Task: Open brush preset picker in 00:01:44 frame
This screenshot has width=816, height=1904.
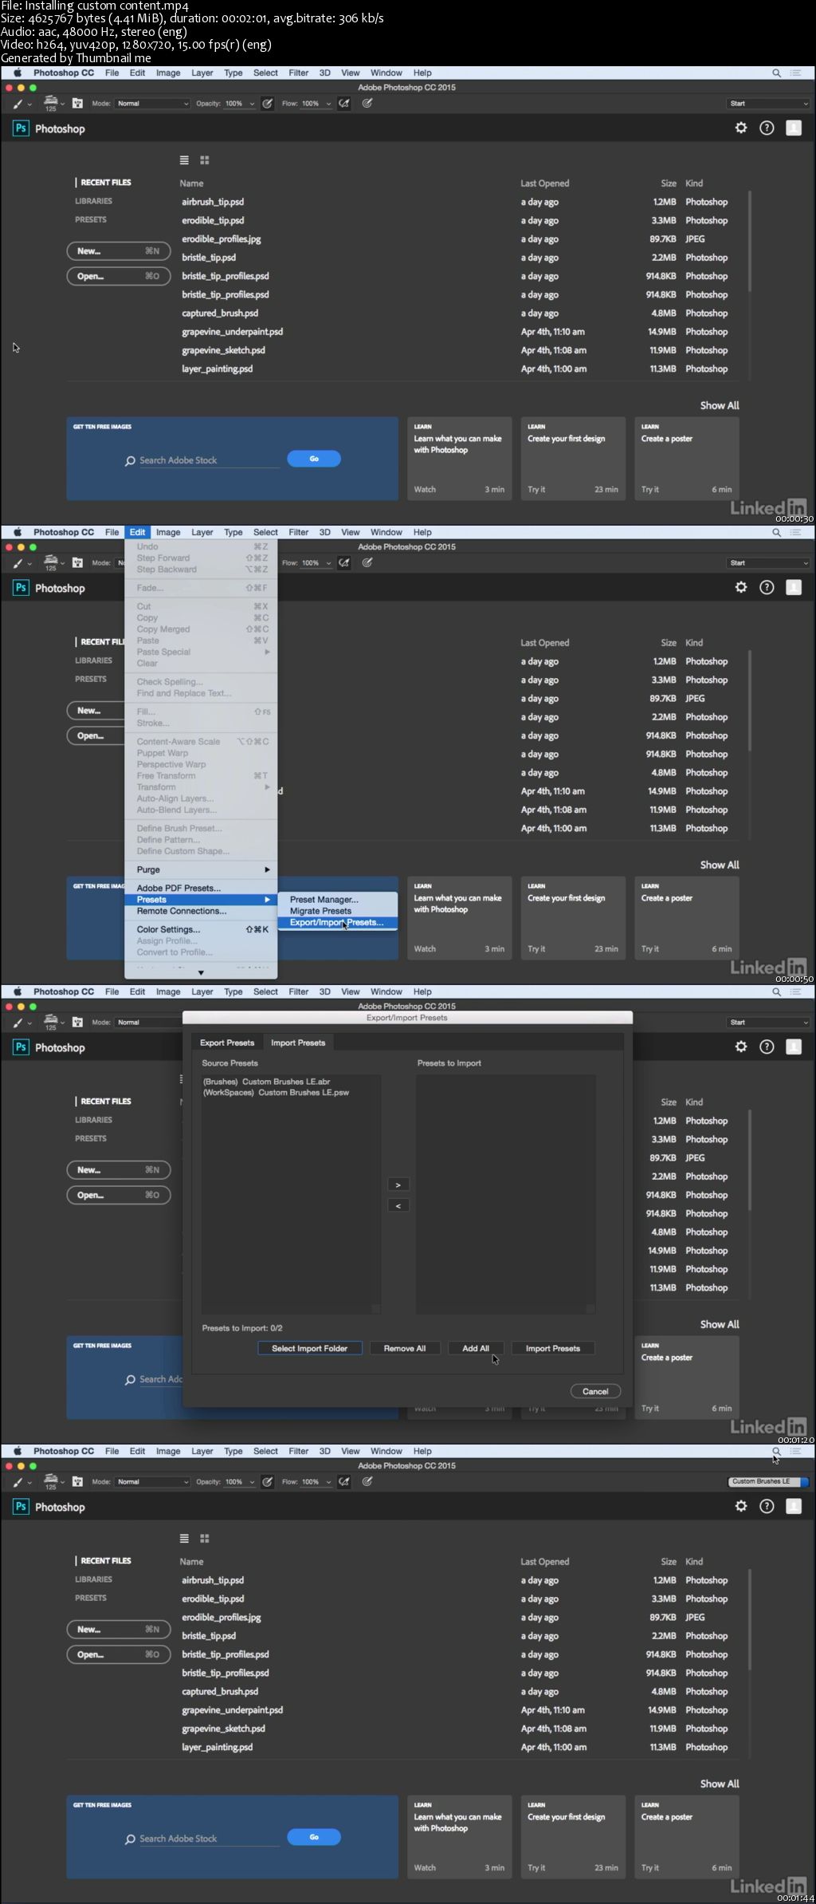Action: tap(54, 1482)
